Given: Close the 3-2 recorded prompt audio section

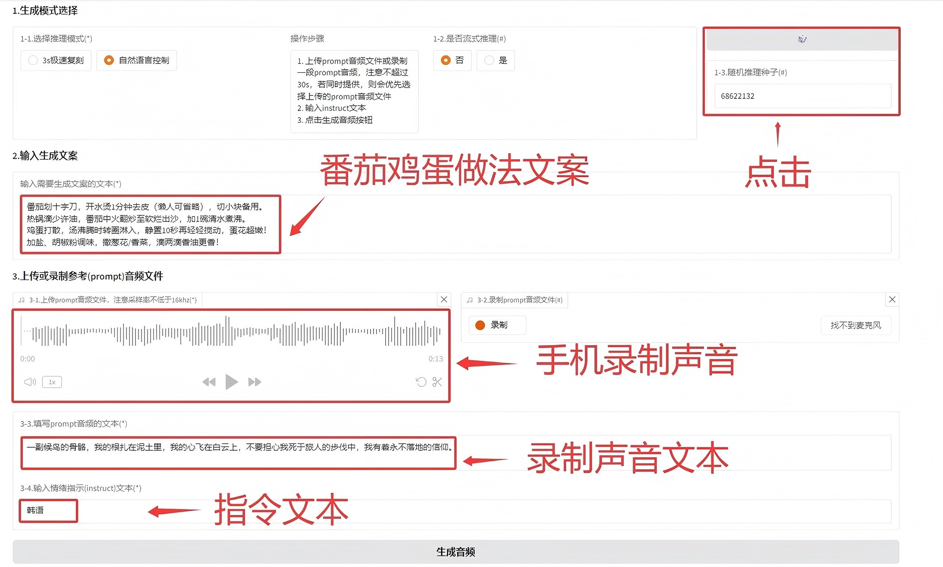Looking at the screenshot, I should tap(892, 300).
